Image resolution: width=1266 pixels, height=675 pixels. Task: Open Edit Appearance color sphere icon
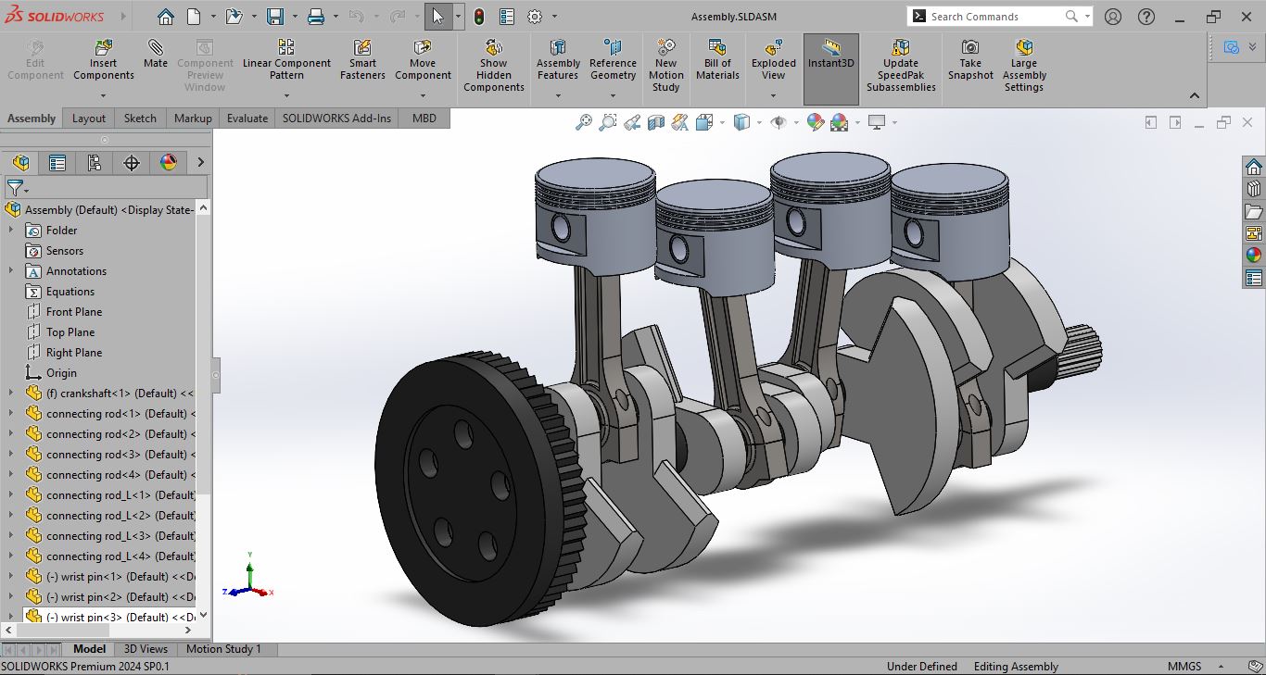coord(816,122)
